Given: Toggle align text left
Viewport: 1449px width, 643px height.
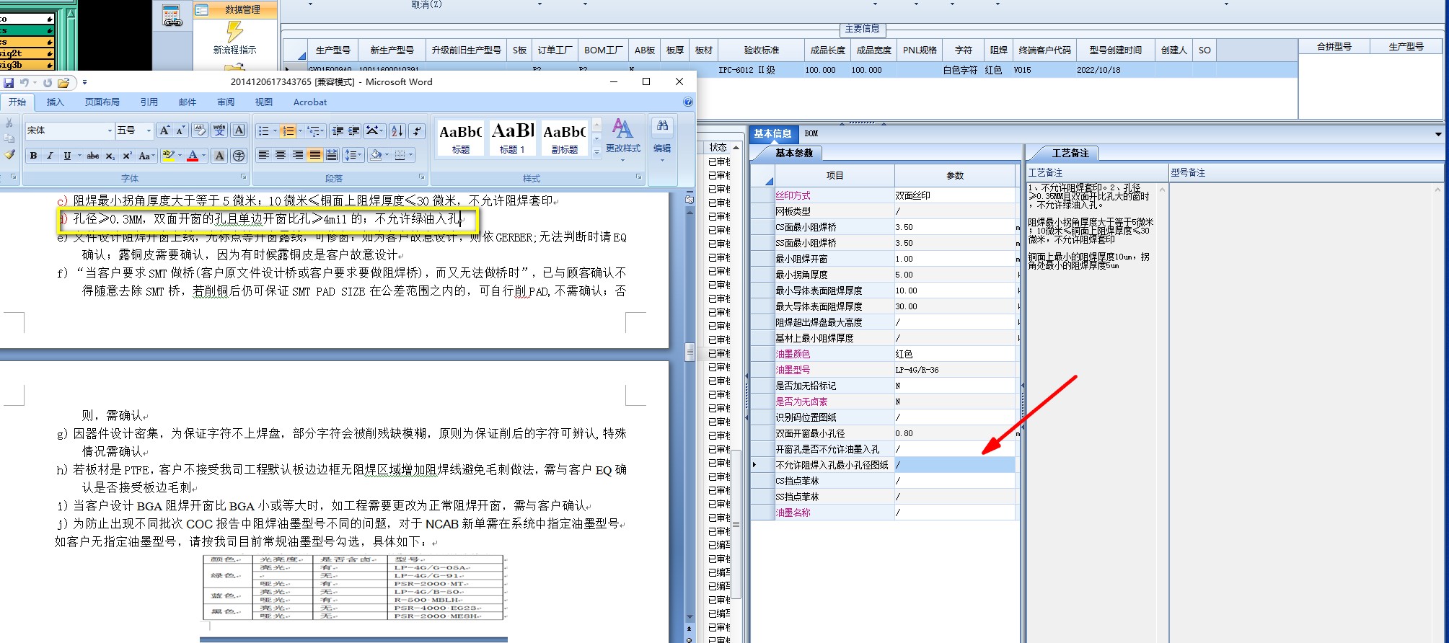Looking at the screenshot, I should 264,155.
